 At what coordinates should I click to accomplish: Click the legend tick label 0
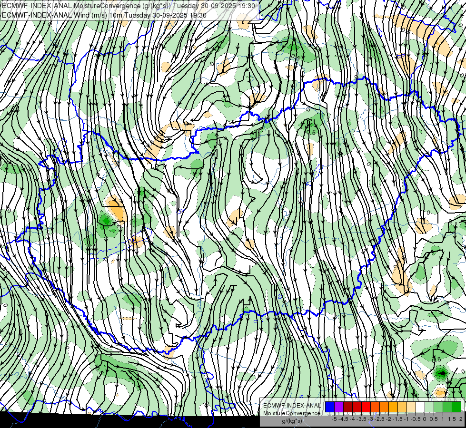click(425, 419)
